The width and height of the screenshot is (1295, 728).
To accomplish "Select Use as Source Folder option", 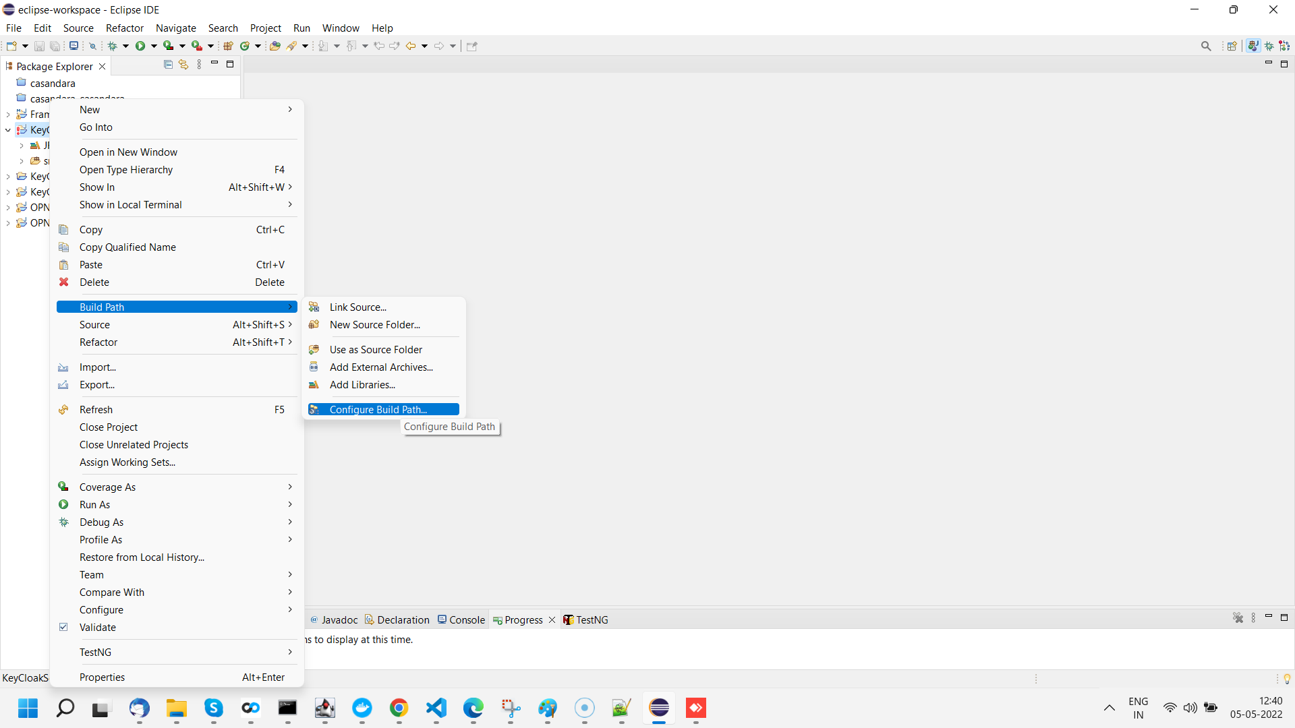I will pyautogui.click(x=375, y=348).
